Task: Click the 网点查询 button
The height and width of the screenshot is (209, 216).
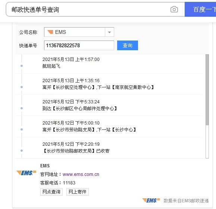Action: [x=51, y=192]
